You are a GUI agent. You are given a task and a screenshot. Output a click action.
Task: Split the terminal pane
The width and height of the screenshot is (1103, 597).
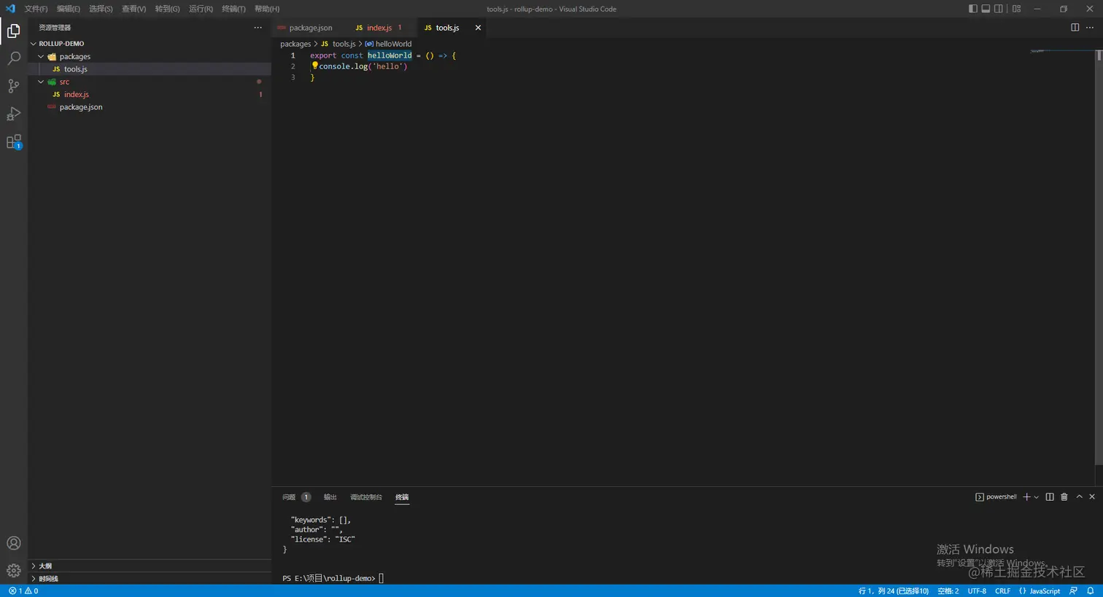(x=1050, y=497)
